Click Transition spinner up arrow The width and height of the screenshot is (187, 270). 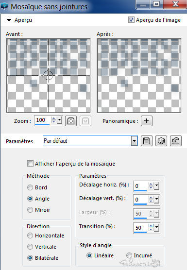(x=151, y=226)
